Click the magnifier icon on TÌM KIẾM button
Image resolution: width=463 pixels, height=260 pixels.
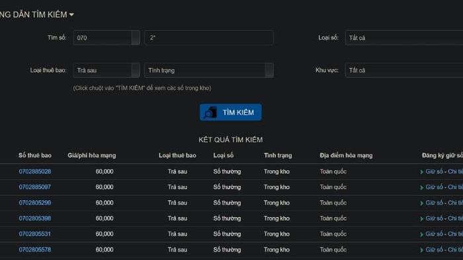coord(210,112)
